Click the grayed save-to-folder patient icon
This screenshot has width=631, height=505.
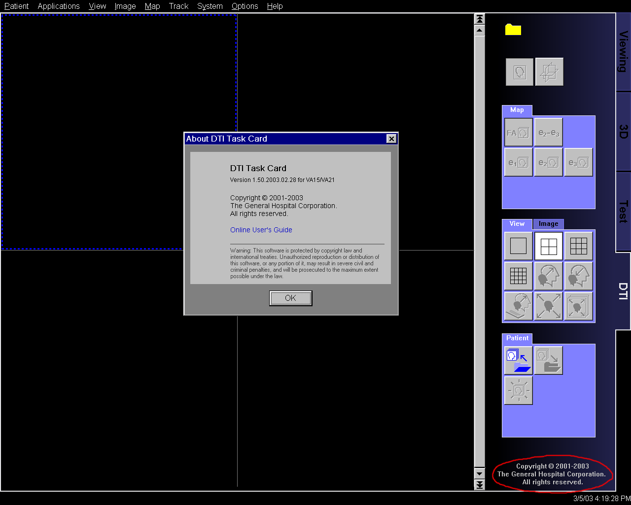(x=548, y=361)
